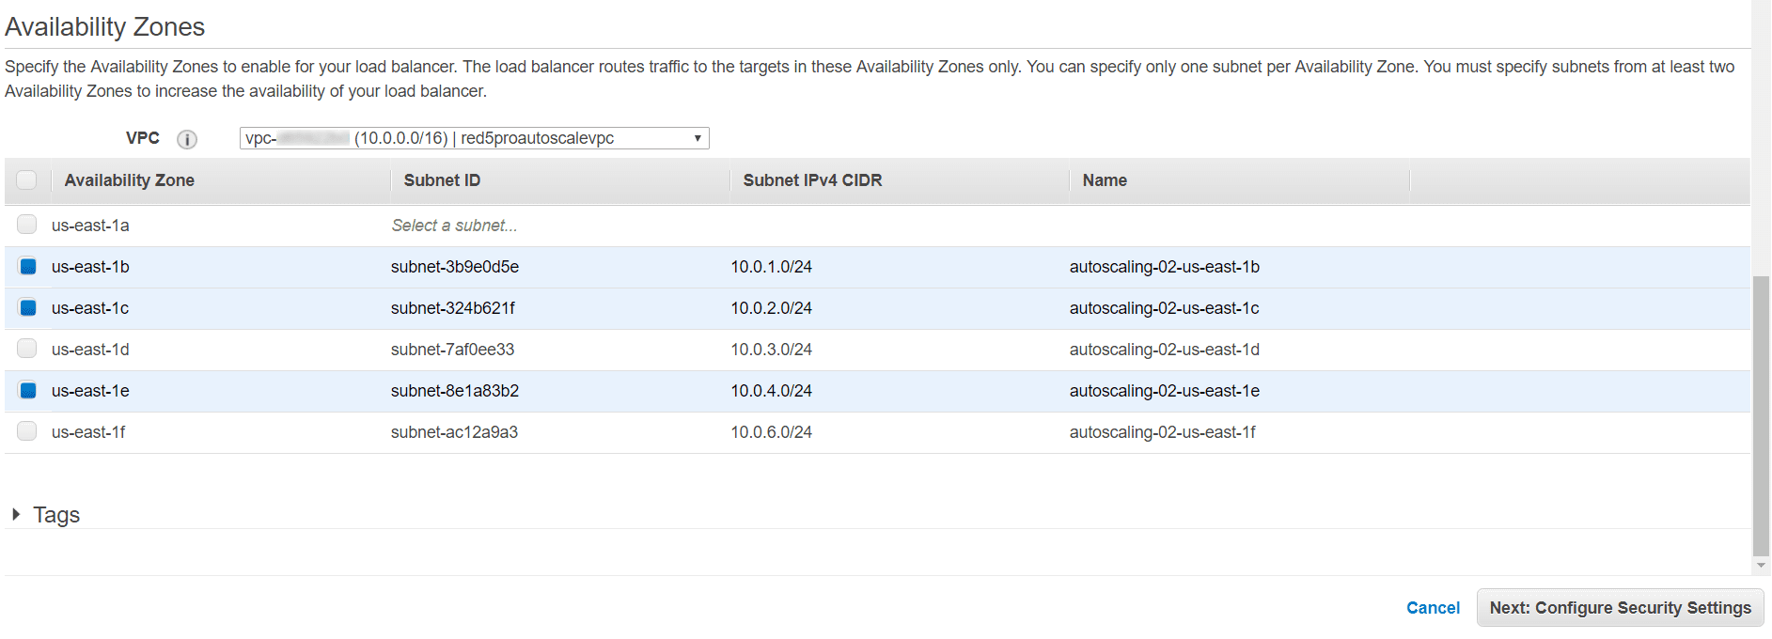Click the Subnet ID column header

(442, 180)
